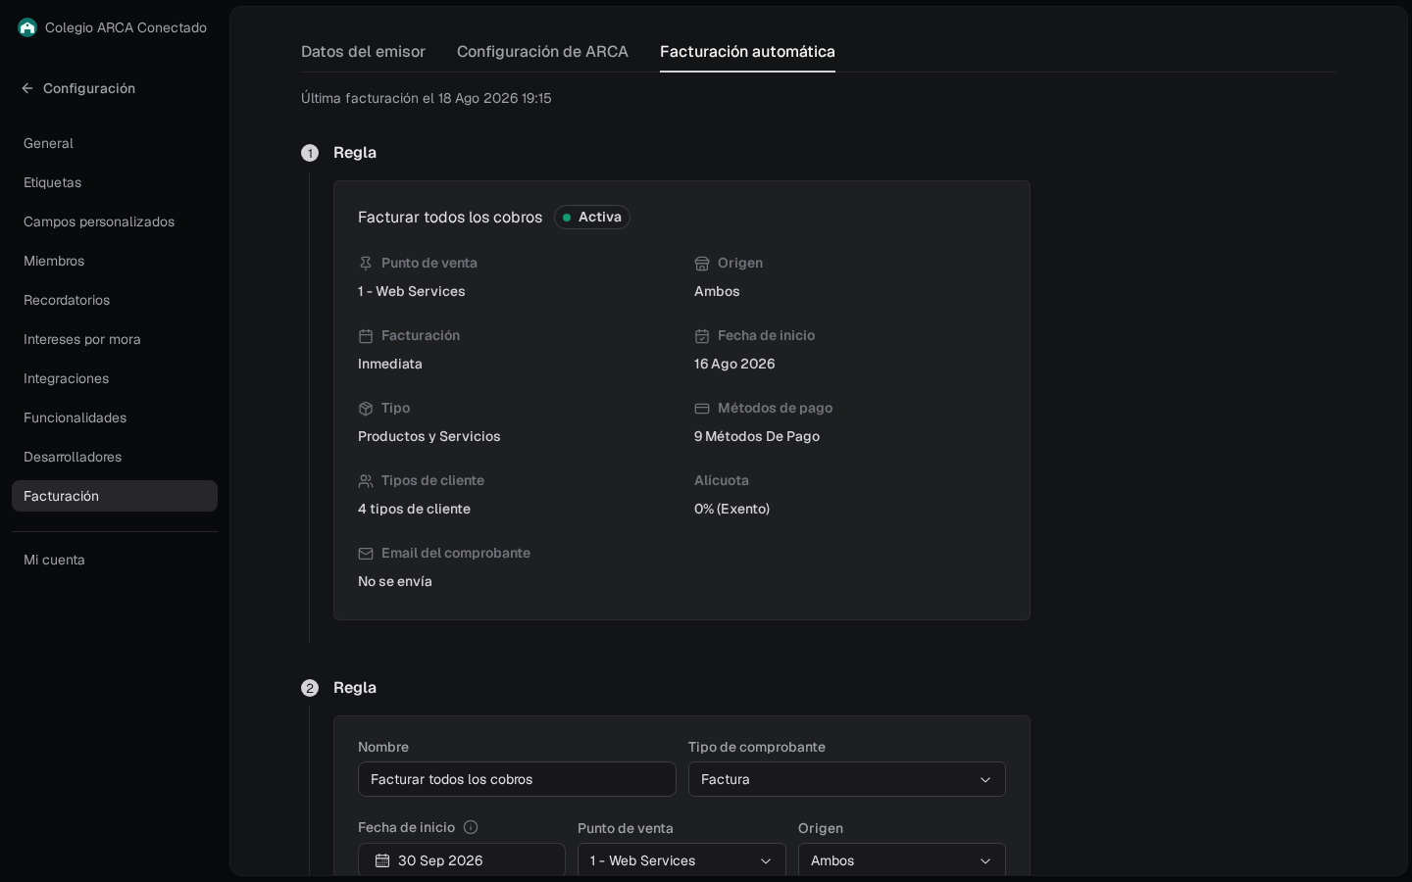
Task: Click the 4 tipos de cliente value
Action: [x=414, y=509]
